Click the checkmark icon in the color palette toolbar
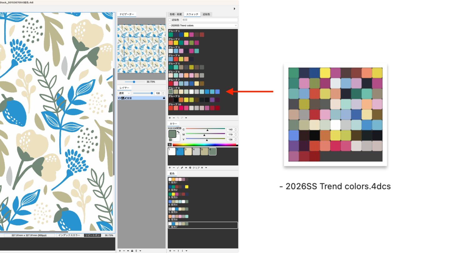 (178, 168)
